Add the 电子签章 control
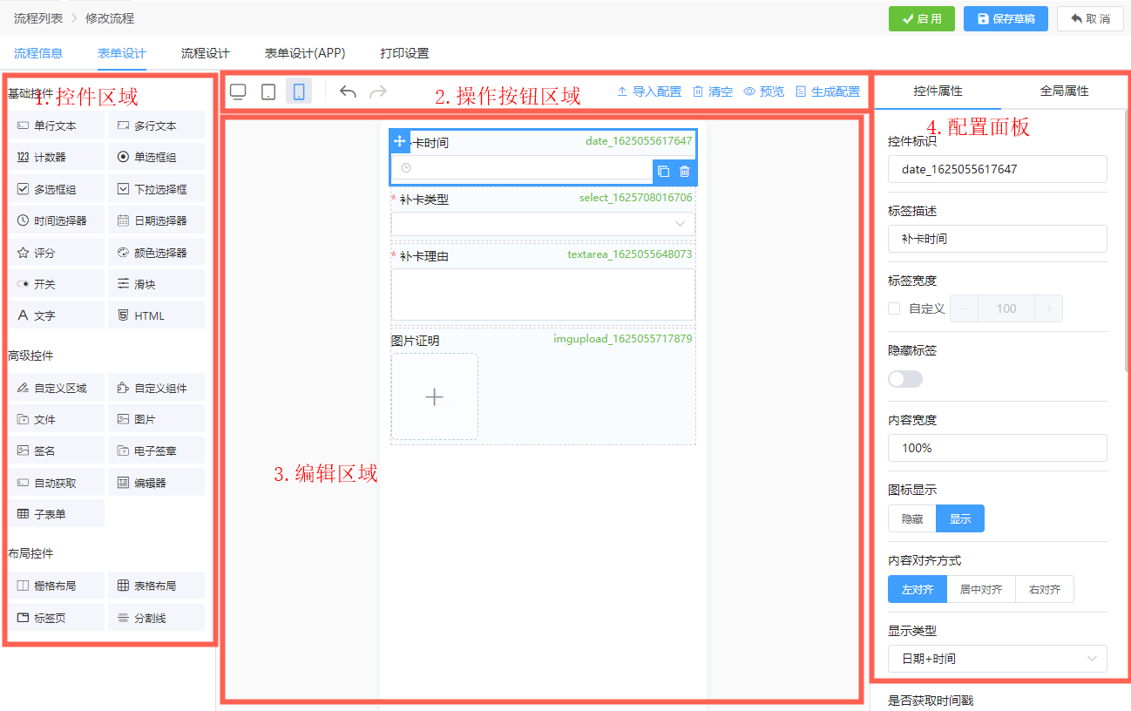 click(x=156, y=450)
